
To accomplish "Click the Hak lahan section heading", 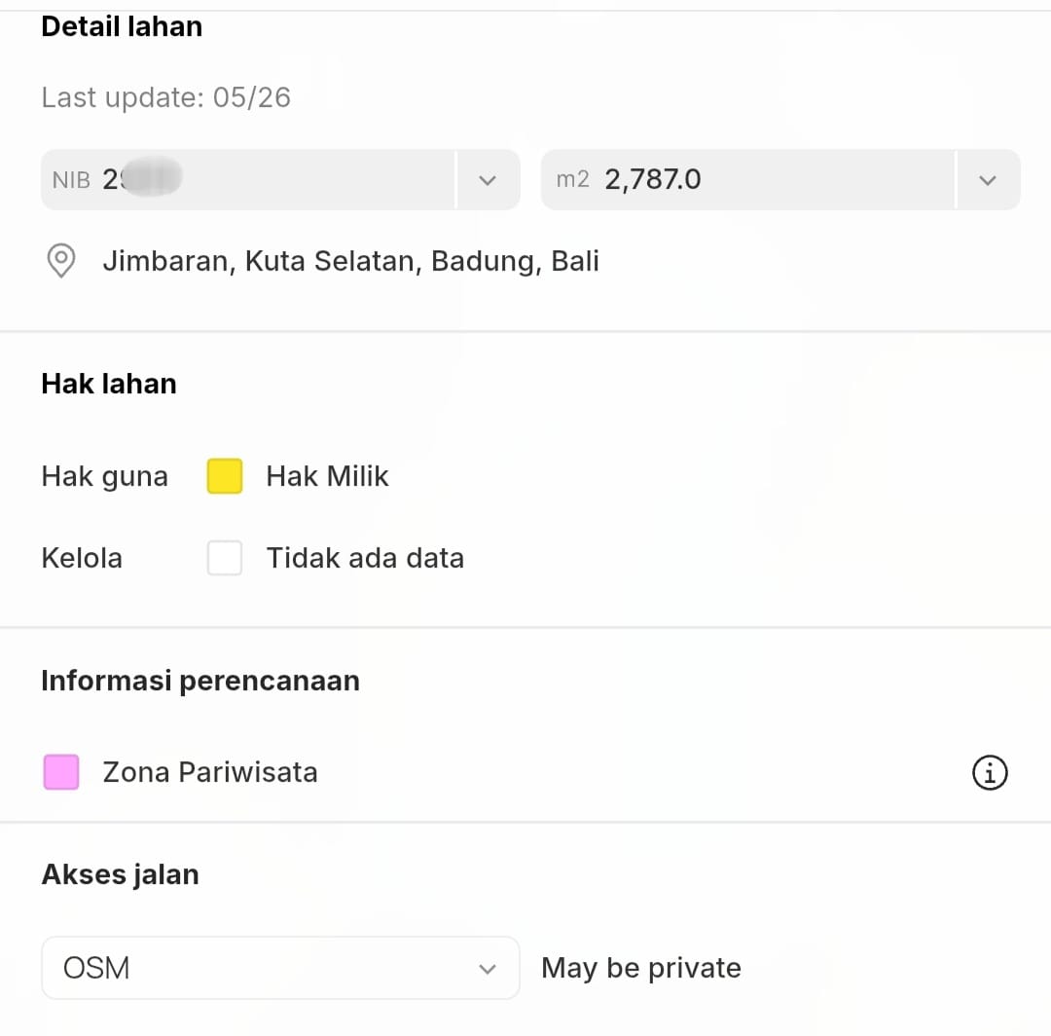I will tap(109, 384).
